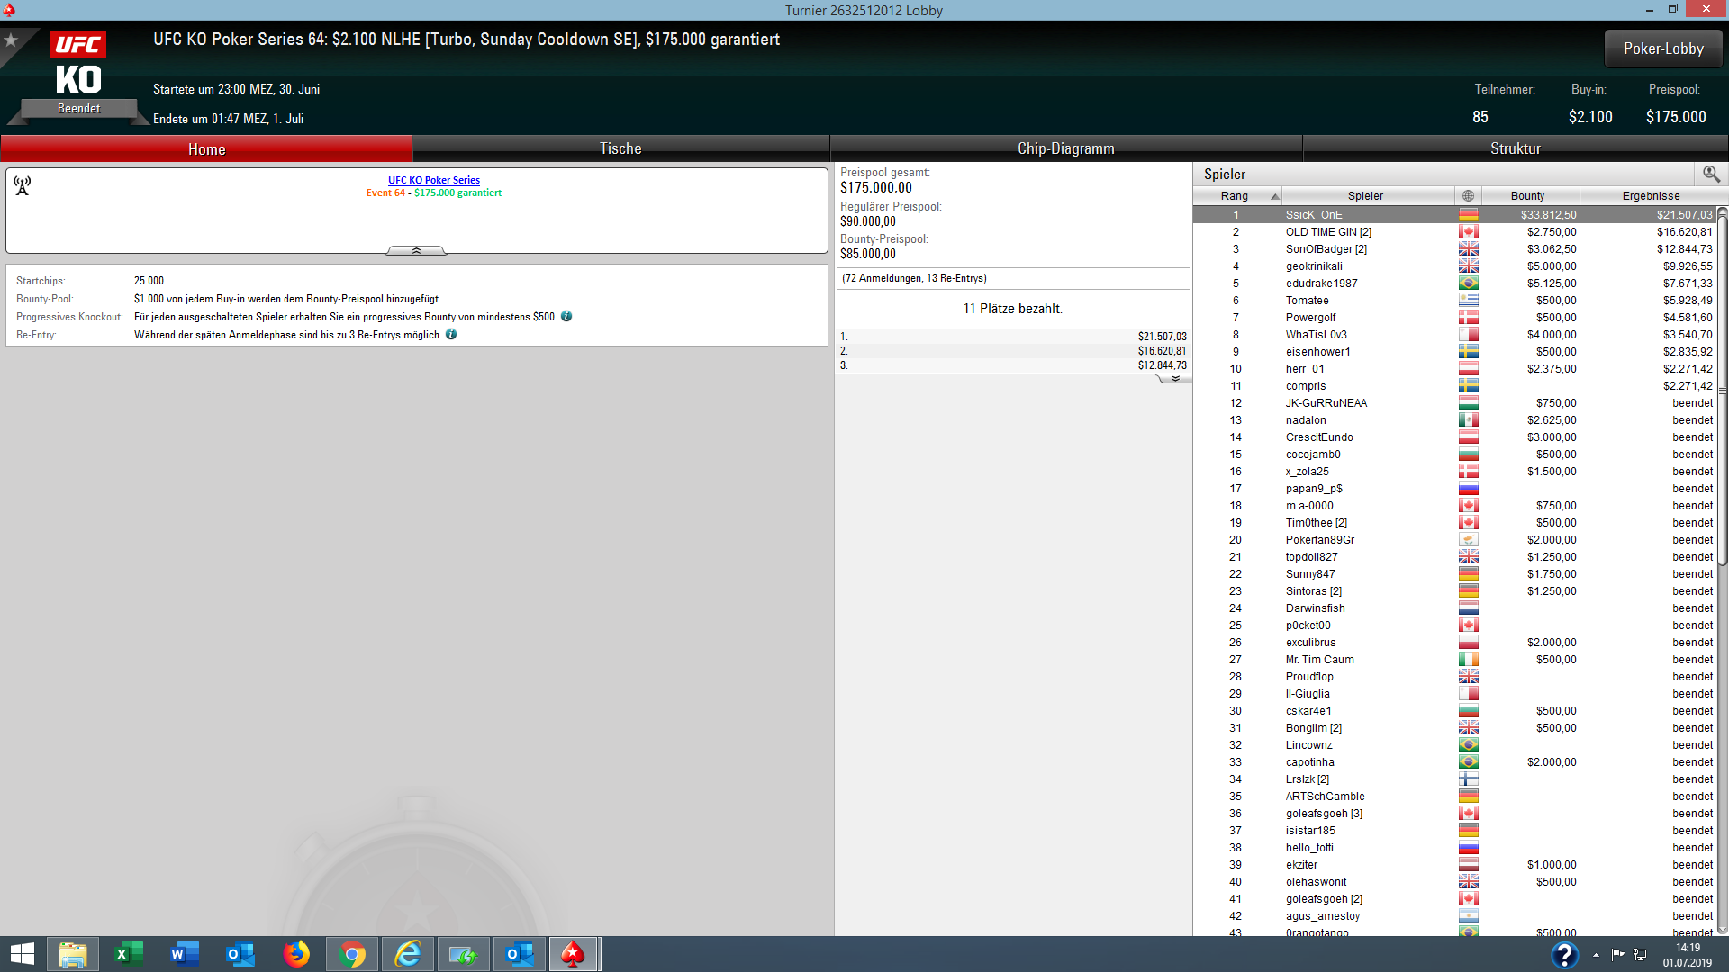Sort by Bounty column header
This screenshot has height=972, width=1729.
click(x=1527, y=196)
